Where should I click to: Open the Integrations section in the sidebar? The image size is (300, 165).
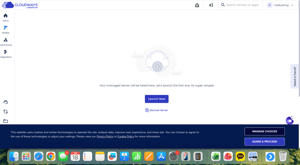click(x=6, y=54)
